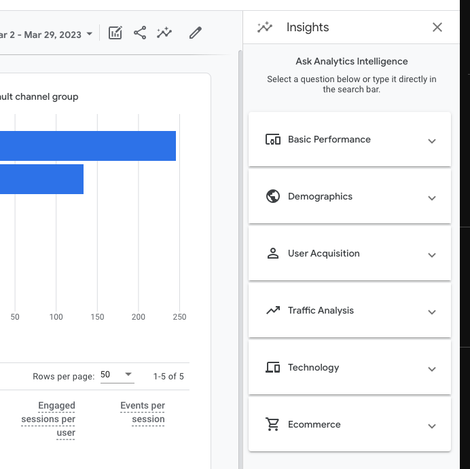Click the Ecommerce shopping cart icon
The image size is (470, 469).
272,424
